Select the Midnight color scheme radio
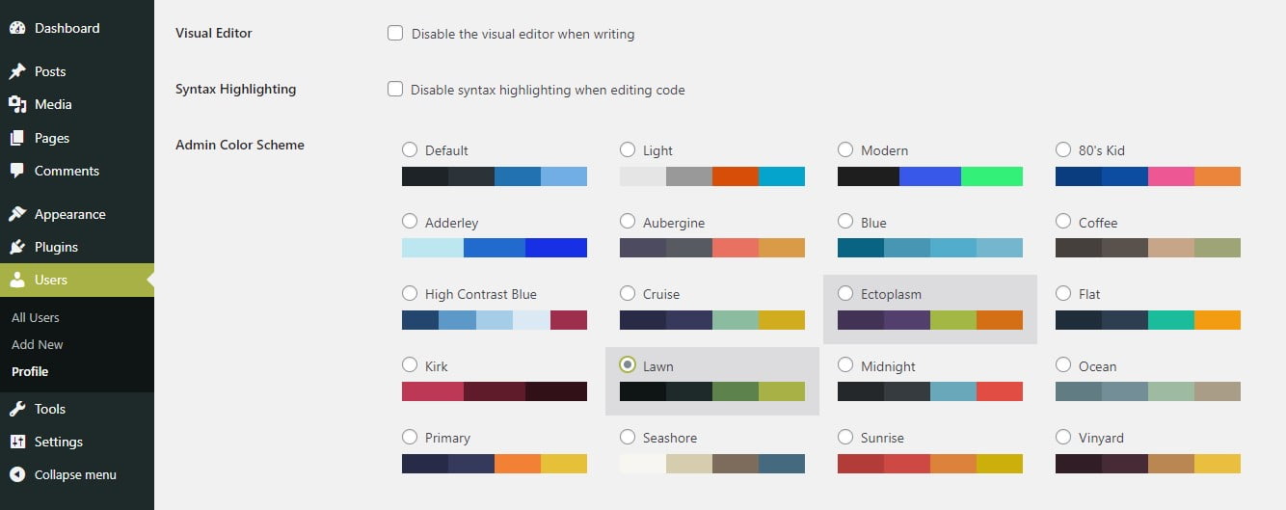The height and width of the screenshot is (510, 1286). pyautogui.click(x=845, y=365)
